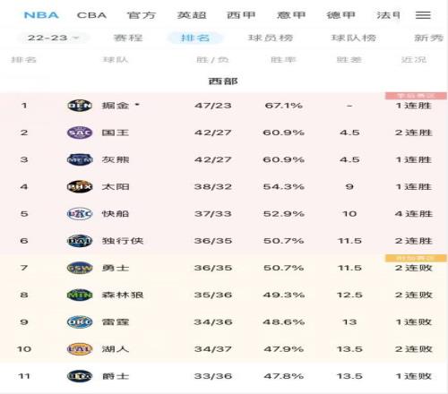
Task: Click the Warriors GSW logo
Action: point(80,268)
